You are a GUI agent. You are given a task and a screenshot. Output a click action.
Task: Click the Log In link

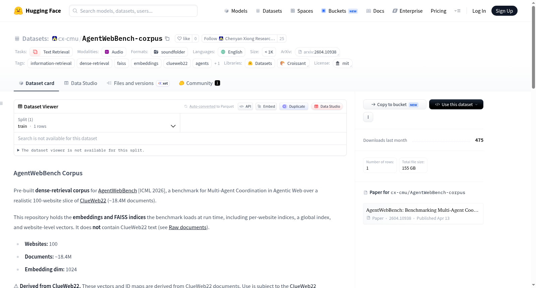(x=479, y=11)
